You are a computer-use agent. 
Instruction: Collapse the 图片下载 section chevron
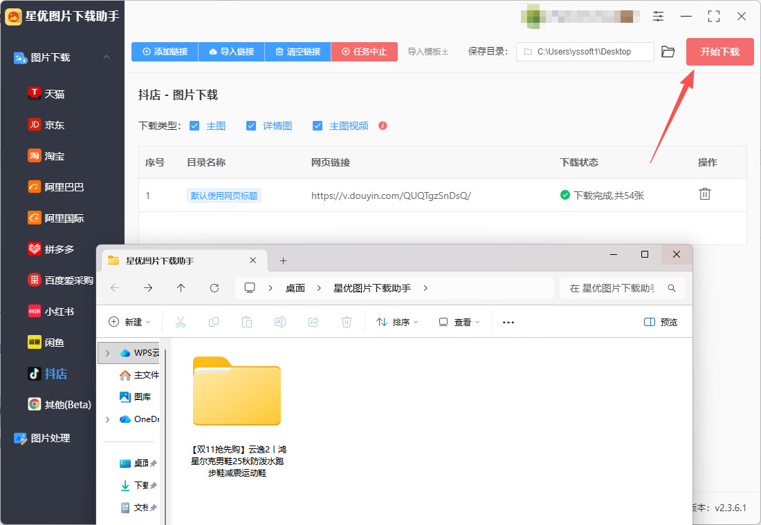point(107,57)
